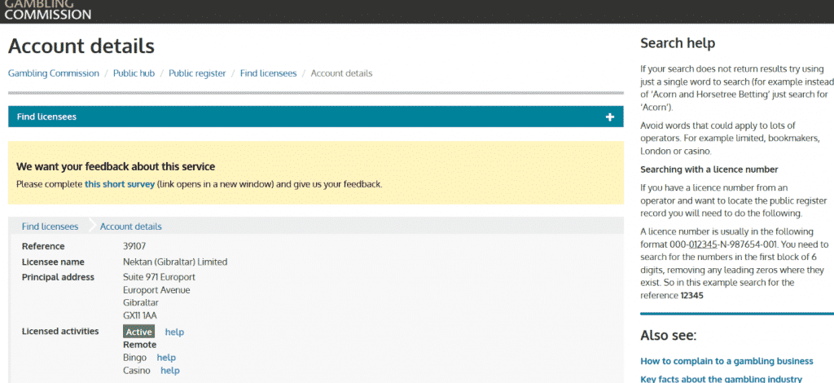Click the Active status badge
This screenshot has width=834, height=383.
click(138, 332)
